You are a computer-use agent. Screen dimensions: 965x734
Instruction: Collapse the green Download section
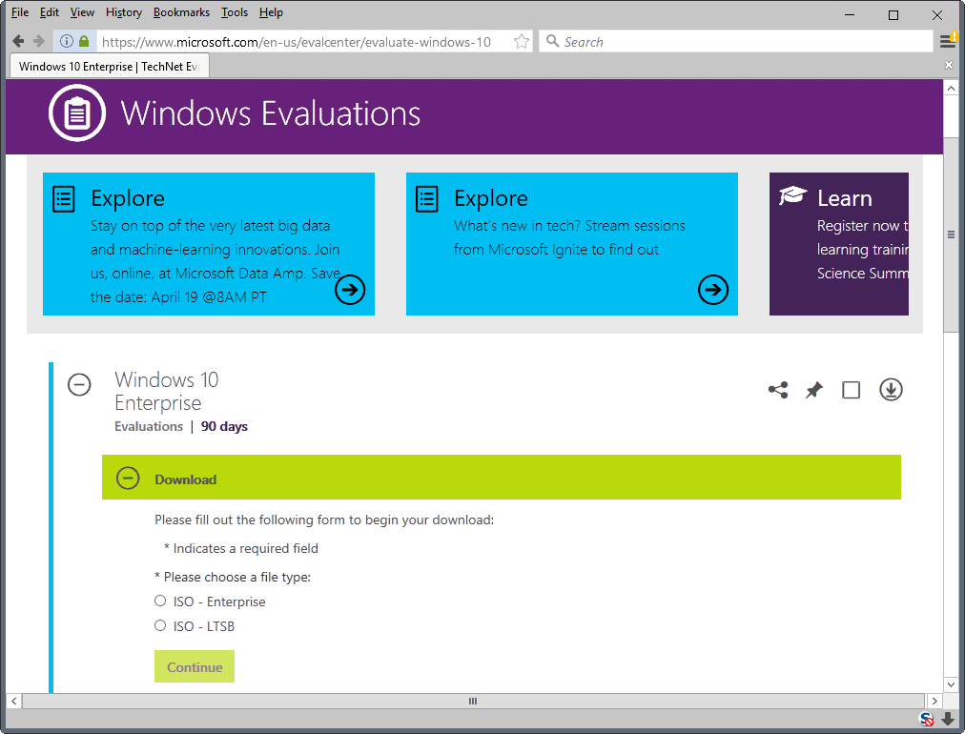click(x=128, y=479)
